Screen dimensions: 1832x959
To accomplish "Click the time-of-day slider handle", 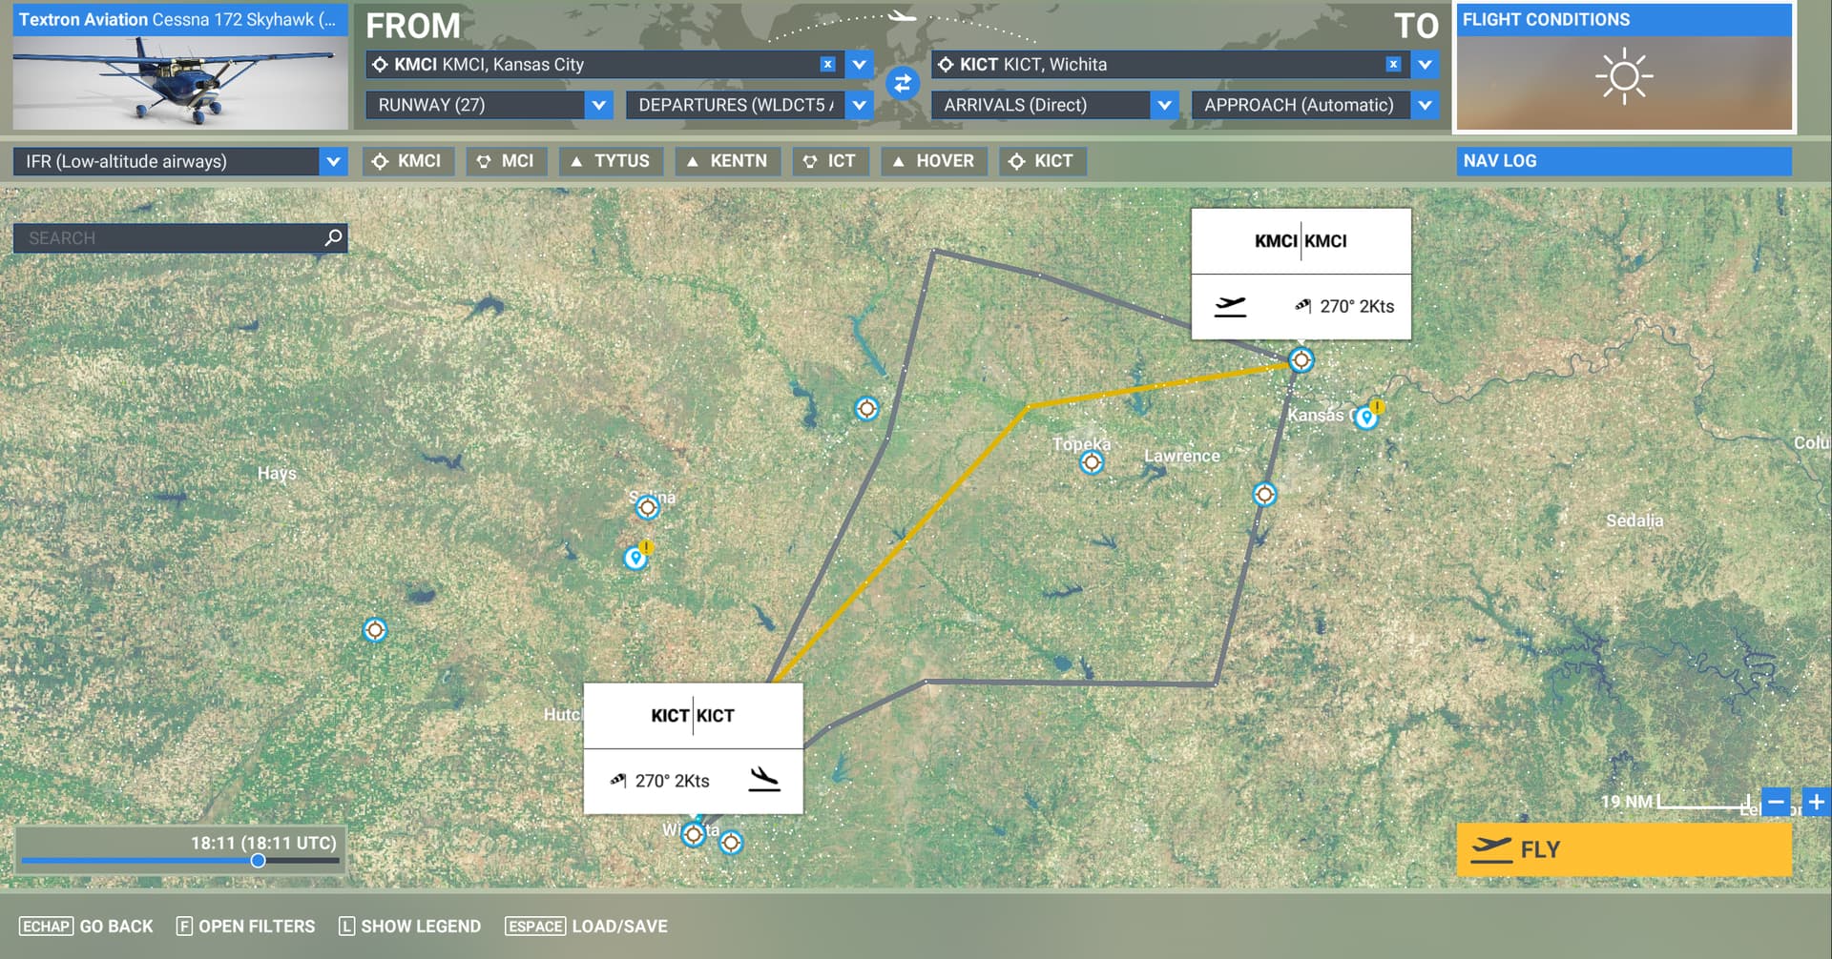I will click(x=258, y=861).
